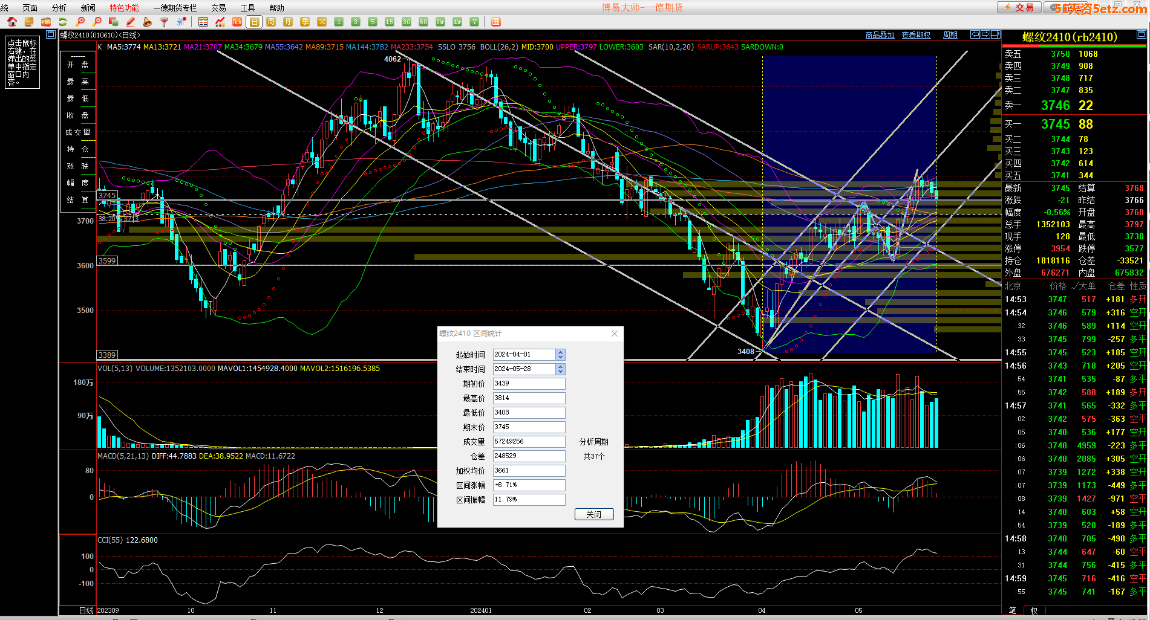Viewport: 1150px width, 620px height.
Task: Toggle the side panel layout icon
Action: [x=996, y=34]
